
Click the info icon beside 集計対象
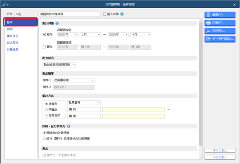tap(57, 23)
